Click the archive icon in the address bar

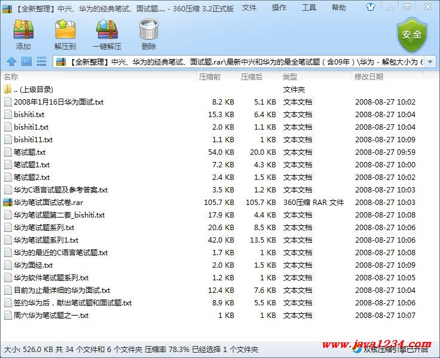tap(61, 62)
